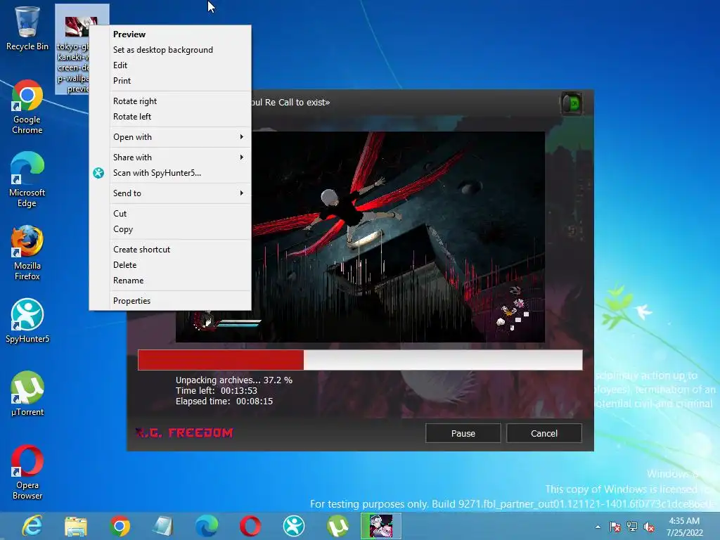
Task: Open the notepad-style taskbar icon
Action: pos(163,526)
